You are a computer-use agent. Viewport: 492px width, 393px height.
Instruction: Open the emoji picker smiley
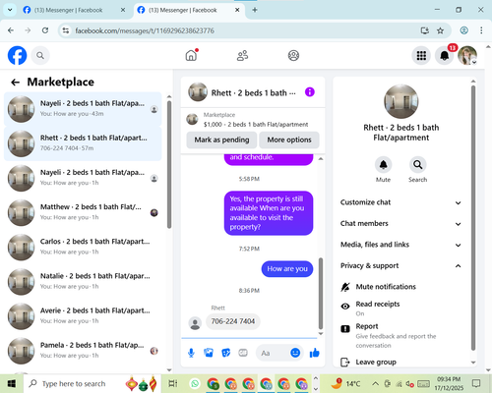pos(295,353)
